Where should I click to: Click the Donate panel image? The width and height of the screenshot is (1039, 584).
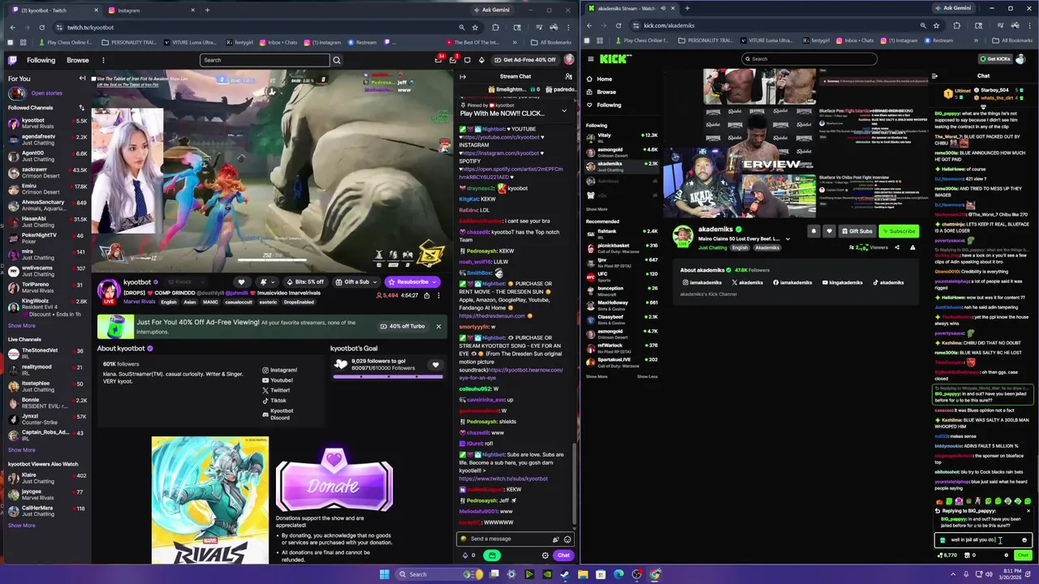334,479
